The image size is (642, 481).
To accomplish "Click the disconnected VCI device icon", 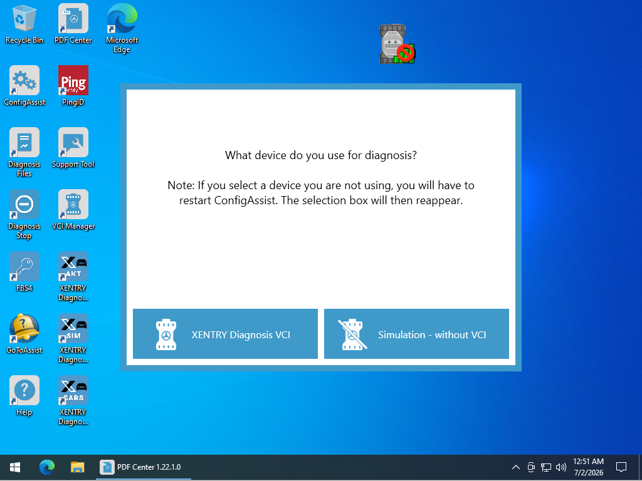I will coord(397,44).
